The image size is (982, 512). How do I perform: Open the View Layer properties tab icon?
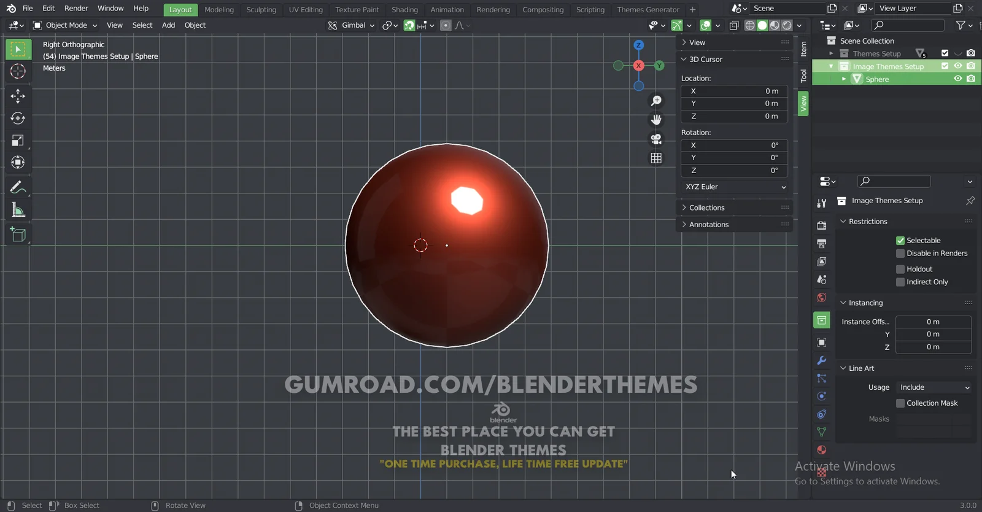tap(822, 262)
